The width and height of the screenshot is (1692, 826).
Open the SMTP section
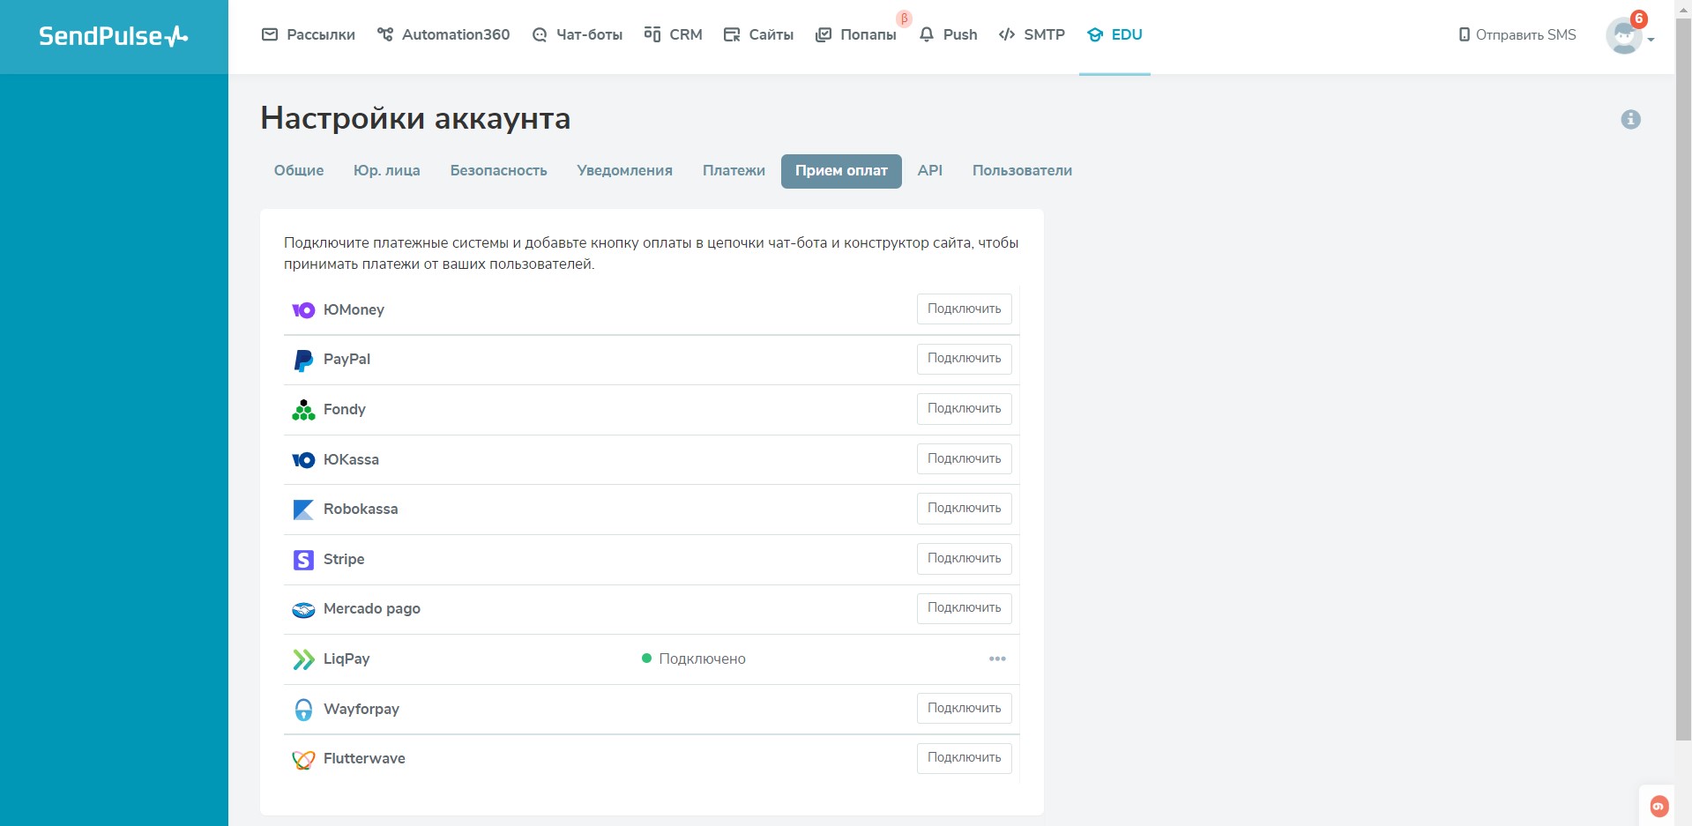tap(1032, 34)
